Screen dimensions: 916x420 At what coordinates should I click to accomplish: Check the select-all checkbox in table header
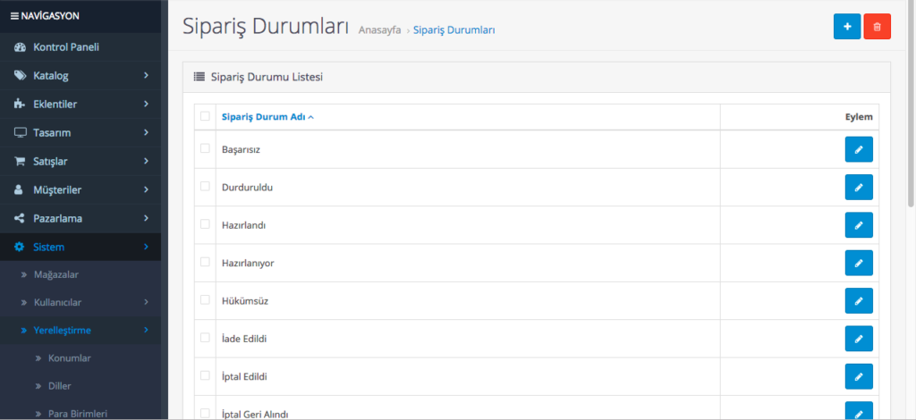(x=205, y=116)
